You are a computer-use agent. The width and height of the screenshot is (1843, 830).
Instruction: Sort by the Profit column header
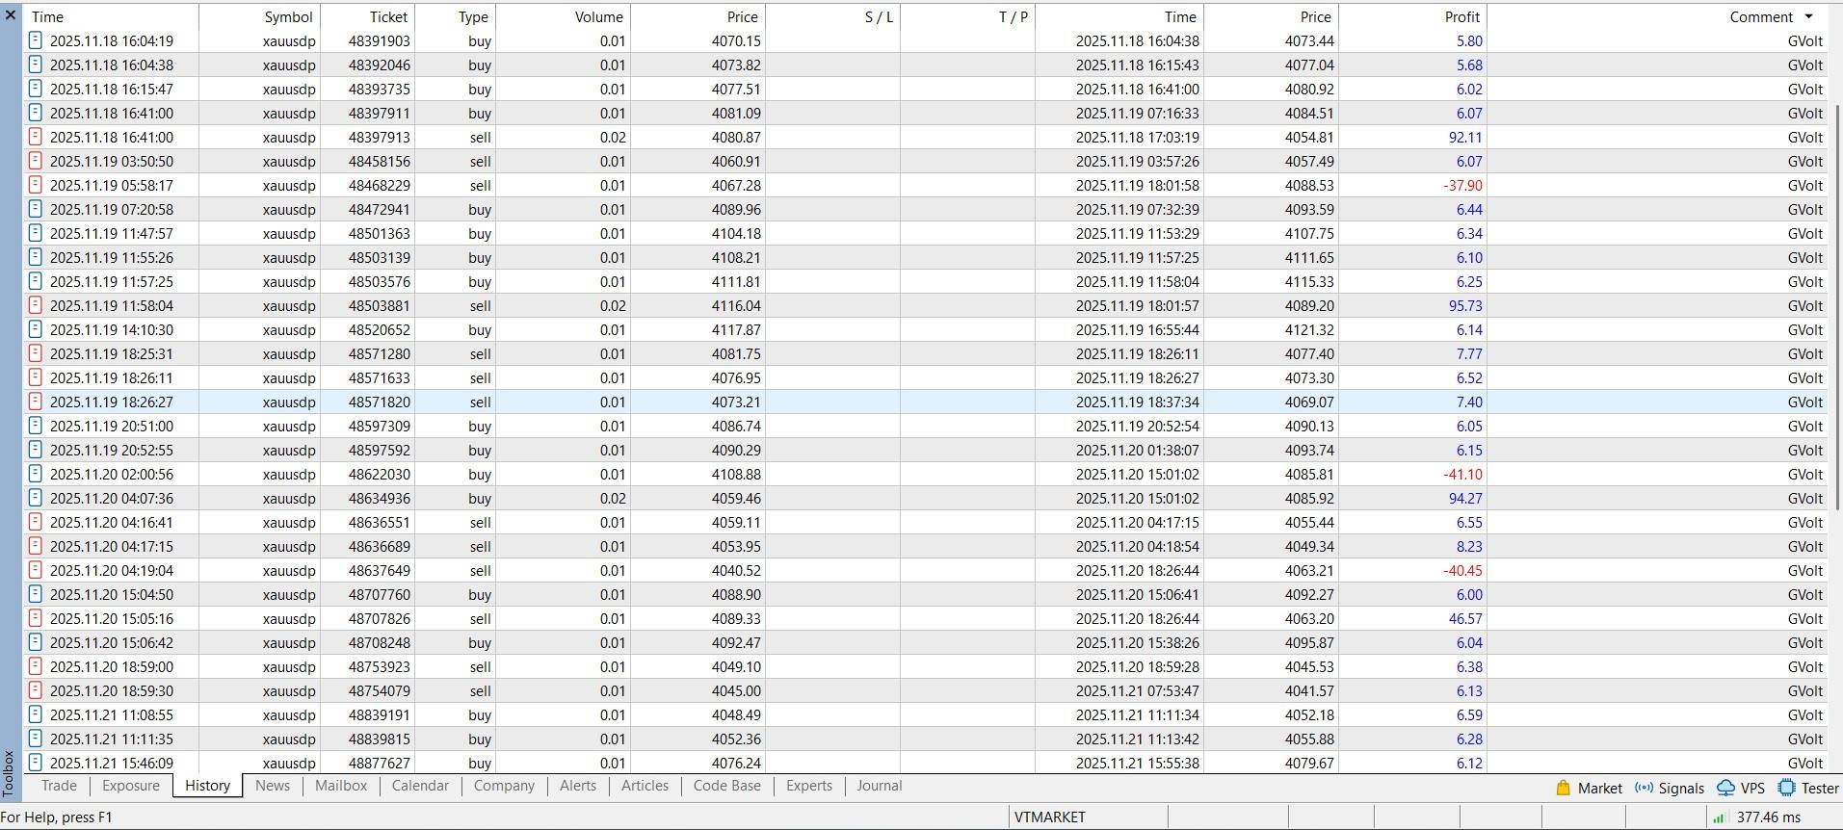tap(1413, 16)
